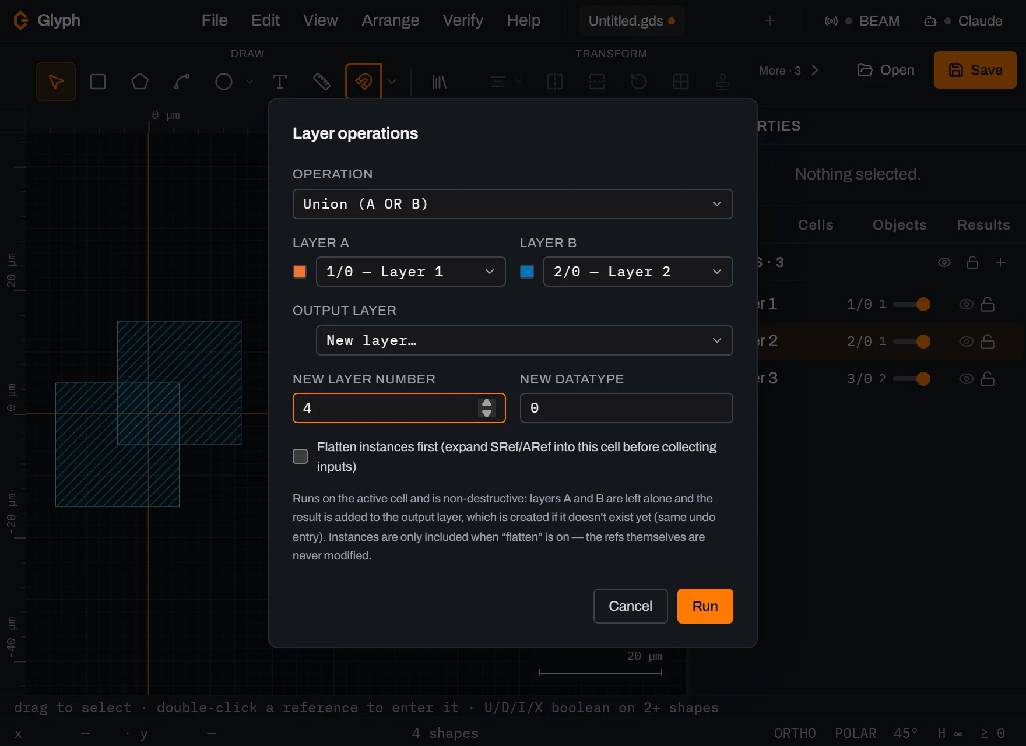This screenshot has width=1026, height=746.
Task: Click the flip vertical transform icon
Action: coord(597,82)
